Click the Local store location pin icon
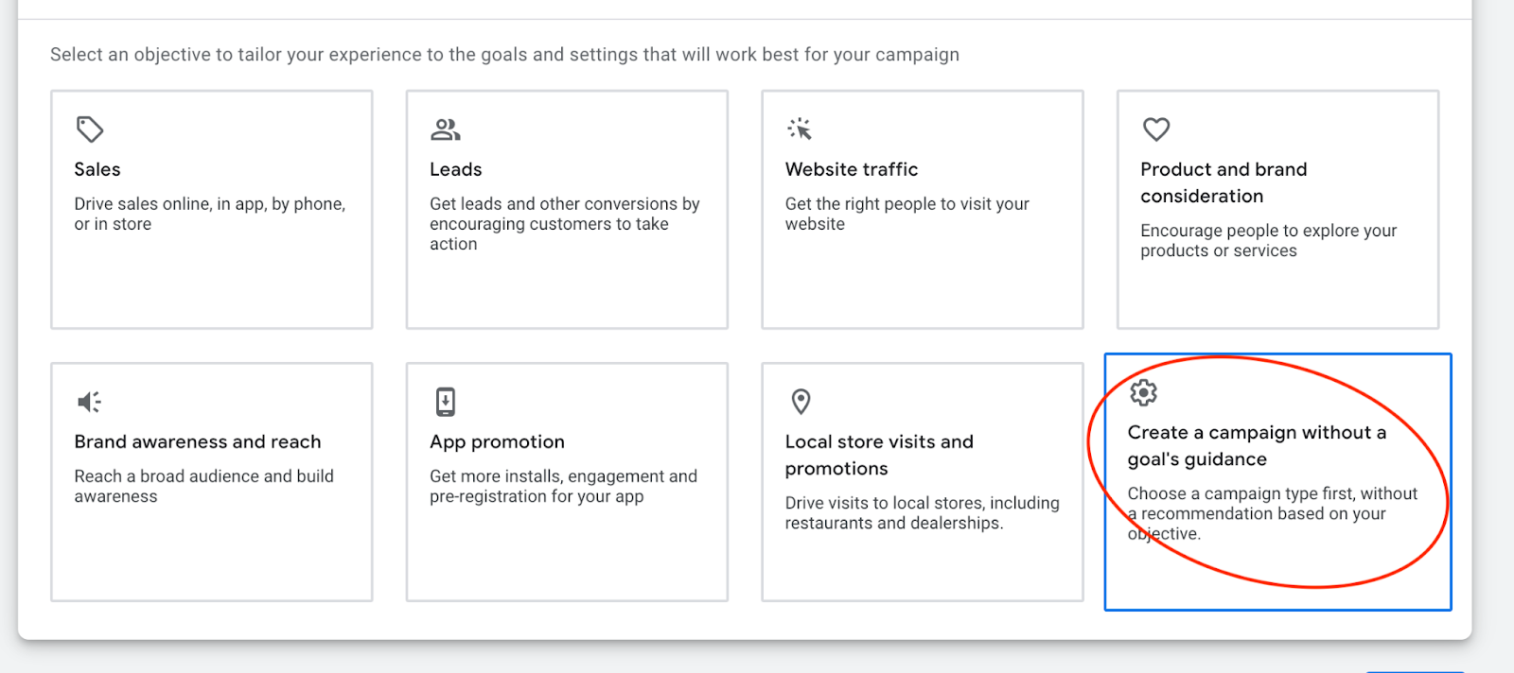The height and width of the screenshot is (673, 1514). (801, 402)
